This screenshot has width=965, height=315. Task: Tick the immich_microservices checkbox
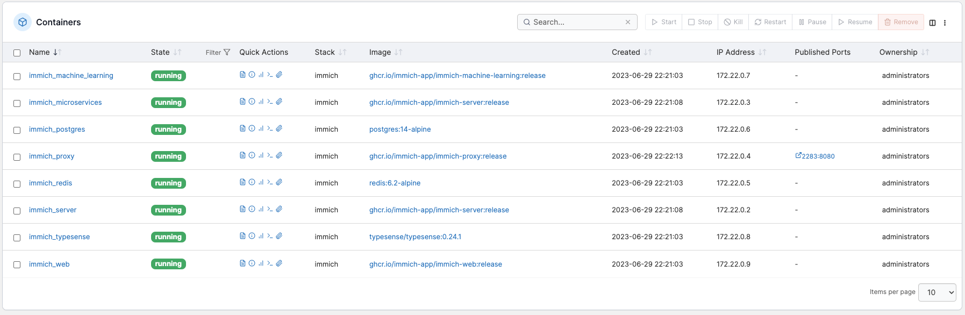(x=17, y=103)
